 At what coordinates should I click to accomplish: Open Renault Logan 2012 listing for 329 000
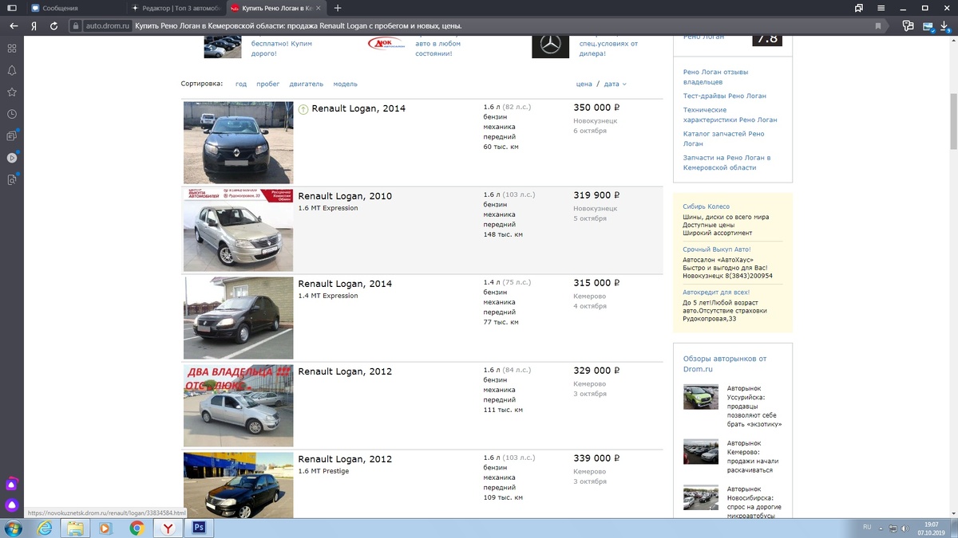coord(345,371)
